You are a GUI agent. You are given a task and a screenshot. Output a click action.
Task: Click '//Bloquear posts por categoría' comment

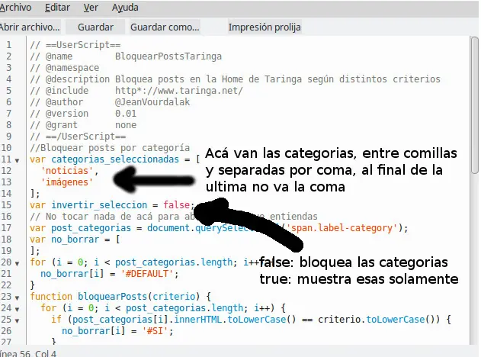[x=110, y=148]
